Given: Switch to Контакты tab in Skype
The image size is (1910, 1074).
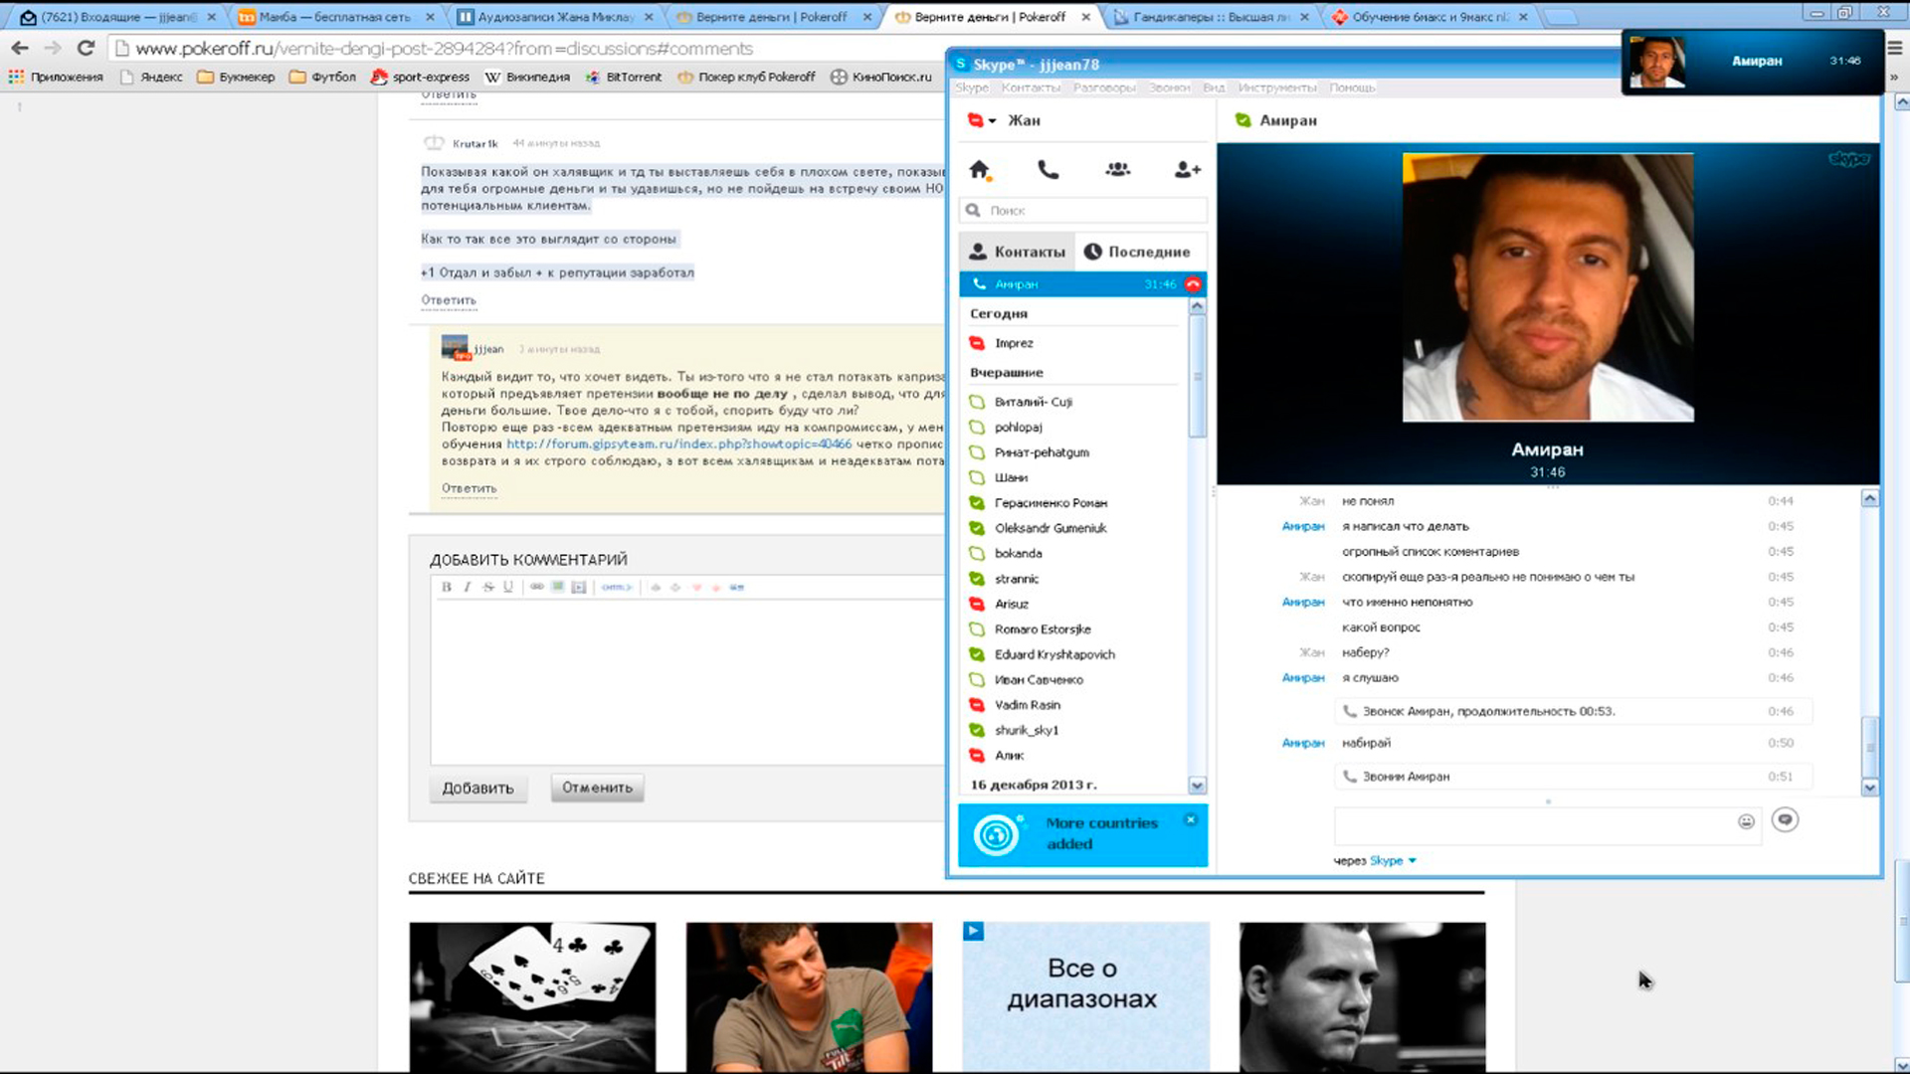Looking at the screenshot, I should [x=1017, y=252].
